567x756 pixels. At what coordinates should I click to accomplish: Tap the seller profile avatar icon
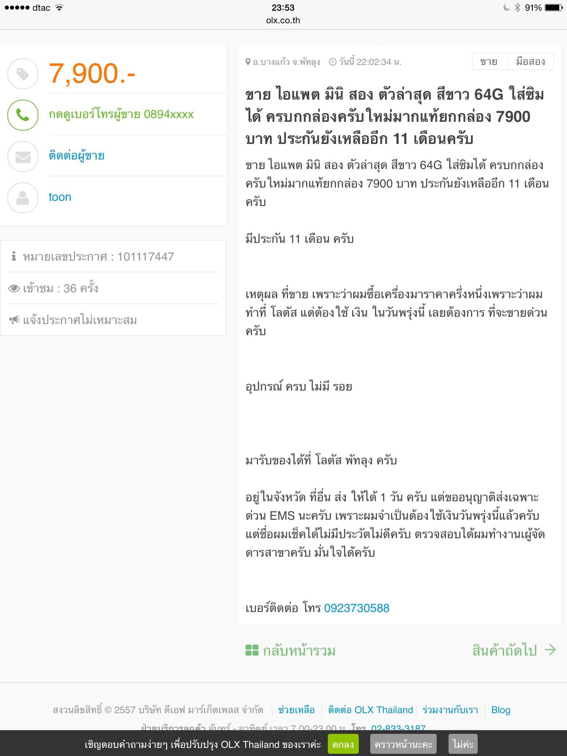click(x=23, y=198)
